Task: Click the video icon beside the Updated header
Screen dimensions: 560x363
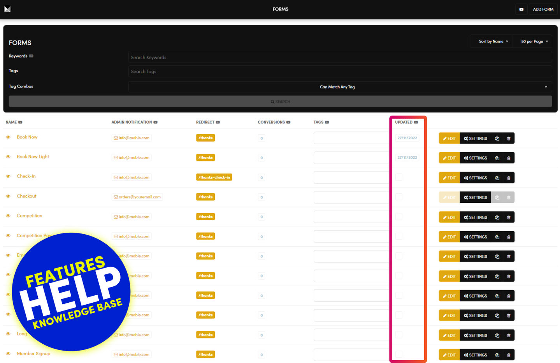Action: pyautogui.click(x=416, y=122)
